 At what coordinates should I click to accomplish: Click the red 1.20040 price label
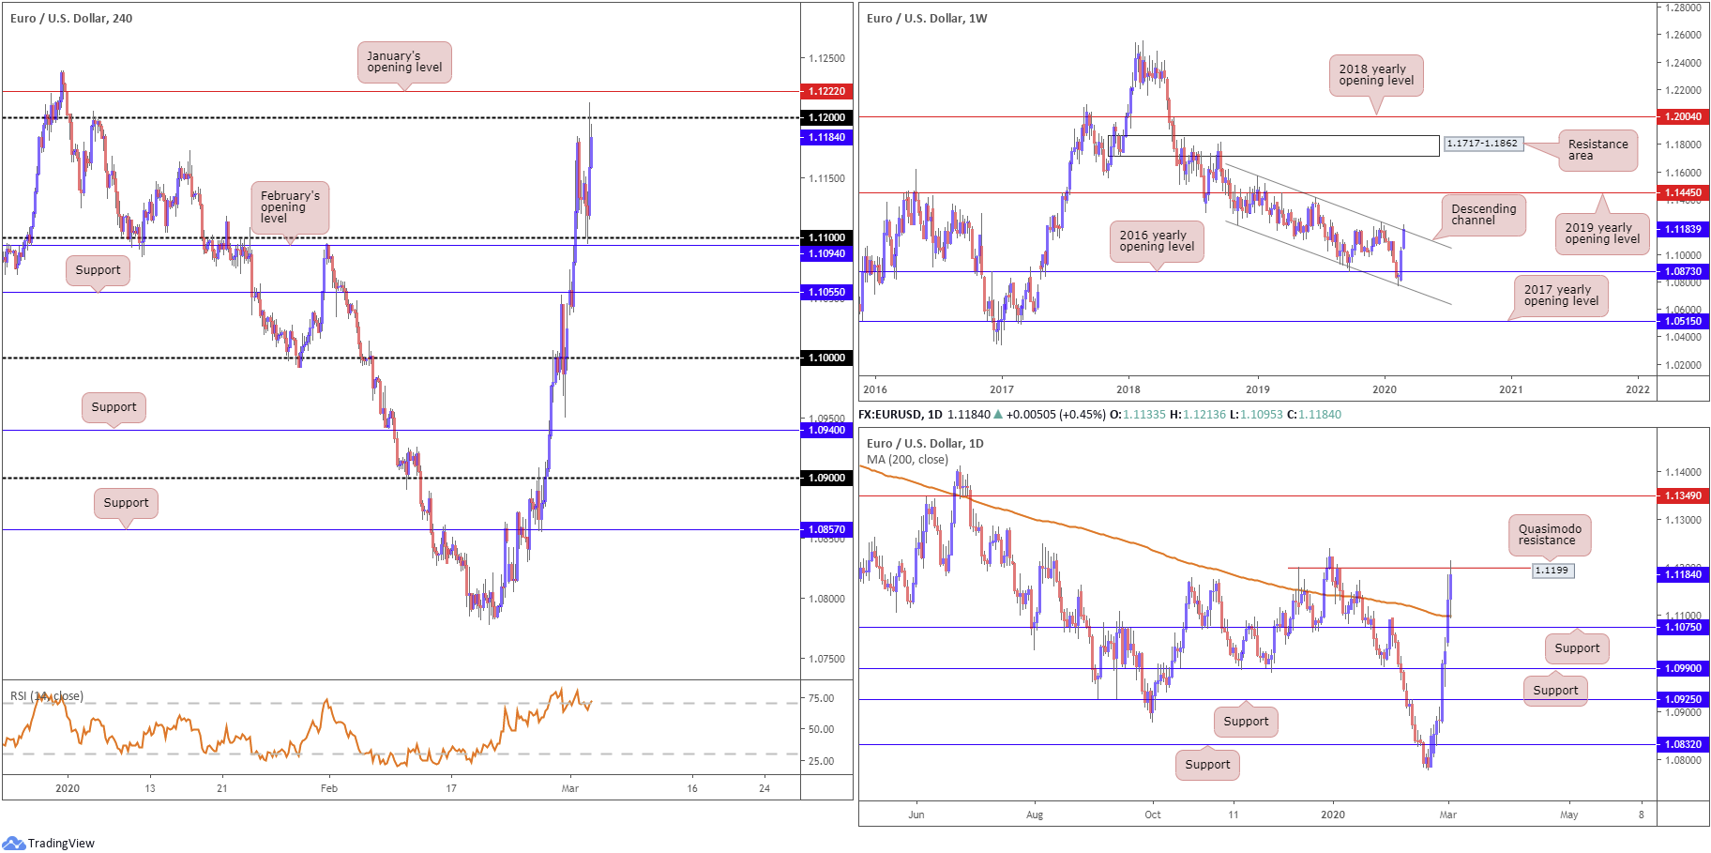click(1683, 116)
